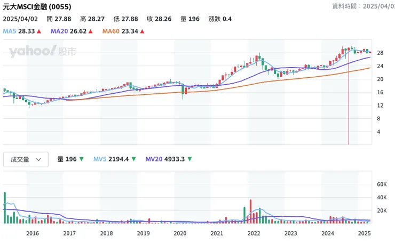
Task: Click the 2022 label on time axis
Action: tap(254, 233)
